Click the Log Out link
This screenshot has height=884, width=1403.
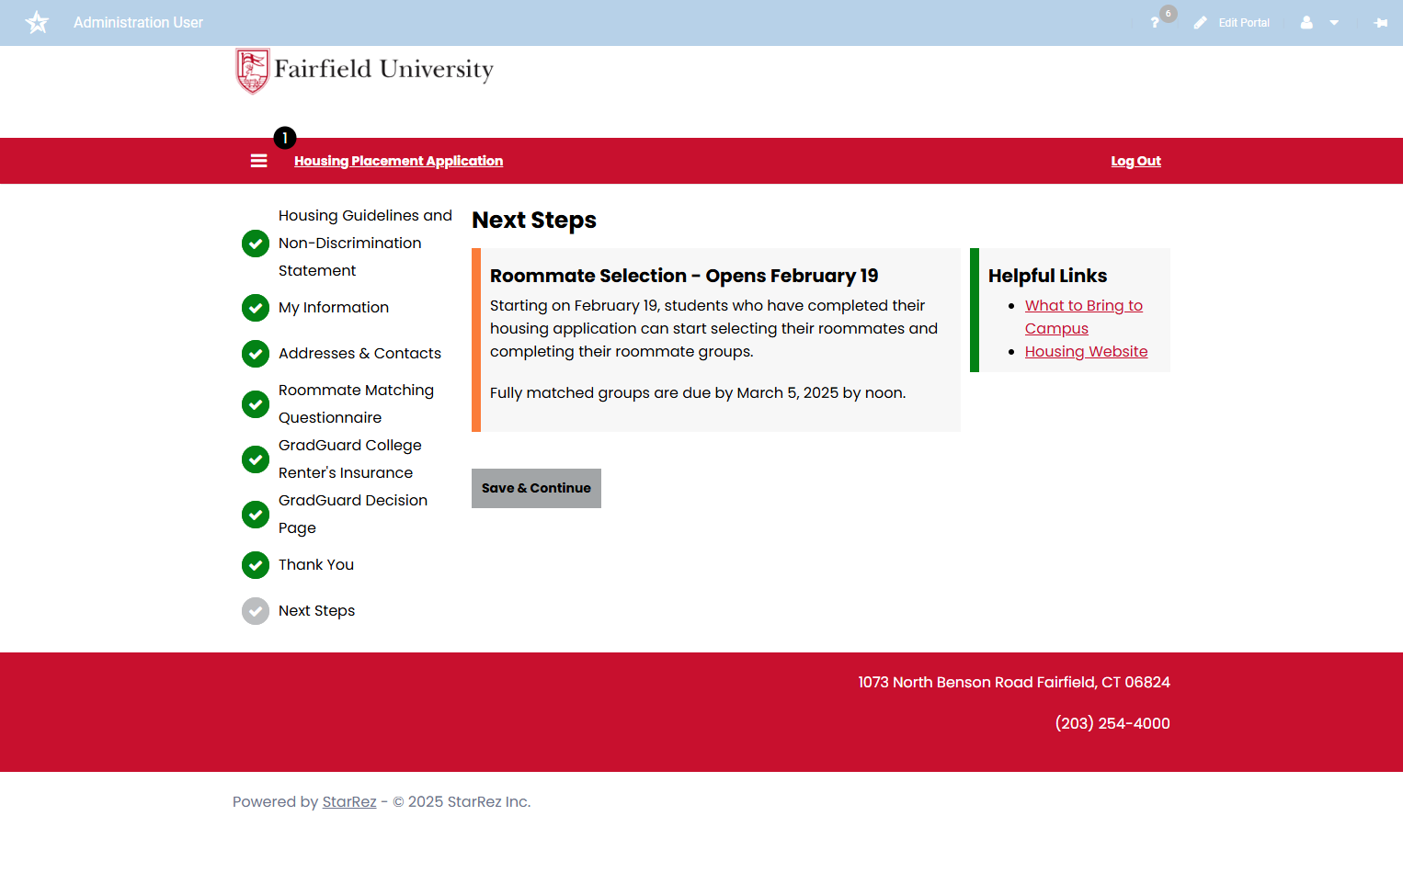pyautogui.click(x=1135, y=161)
